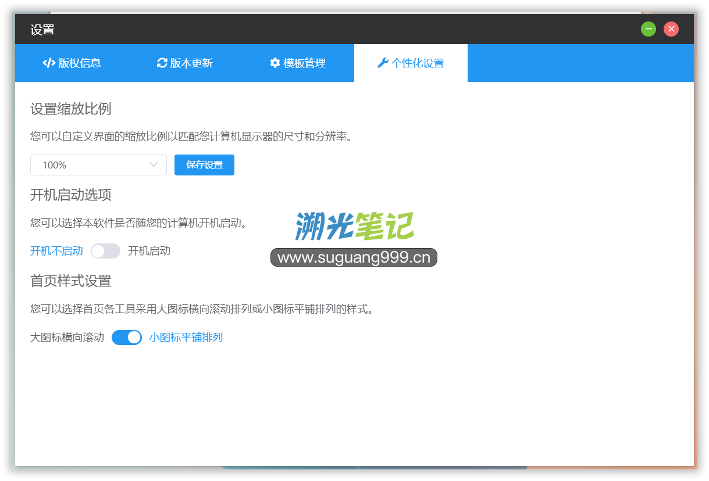This screenshot has height=481, width=709.
Task: Click the 开机启动选项 heading
Action: [70, 195]
